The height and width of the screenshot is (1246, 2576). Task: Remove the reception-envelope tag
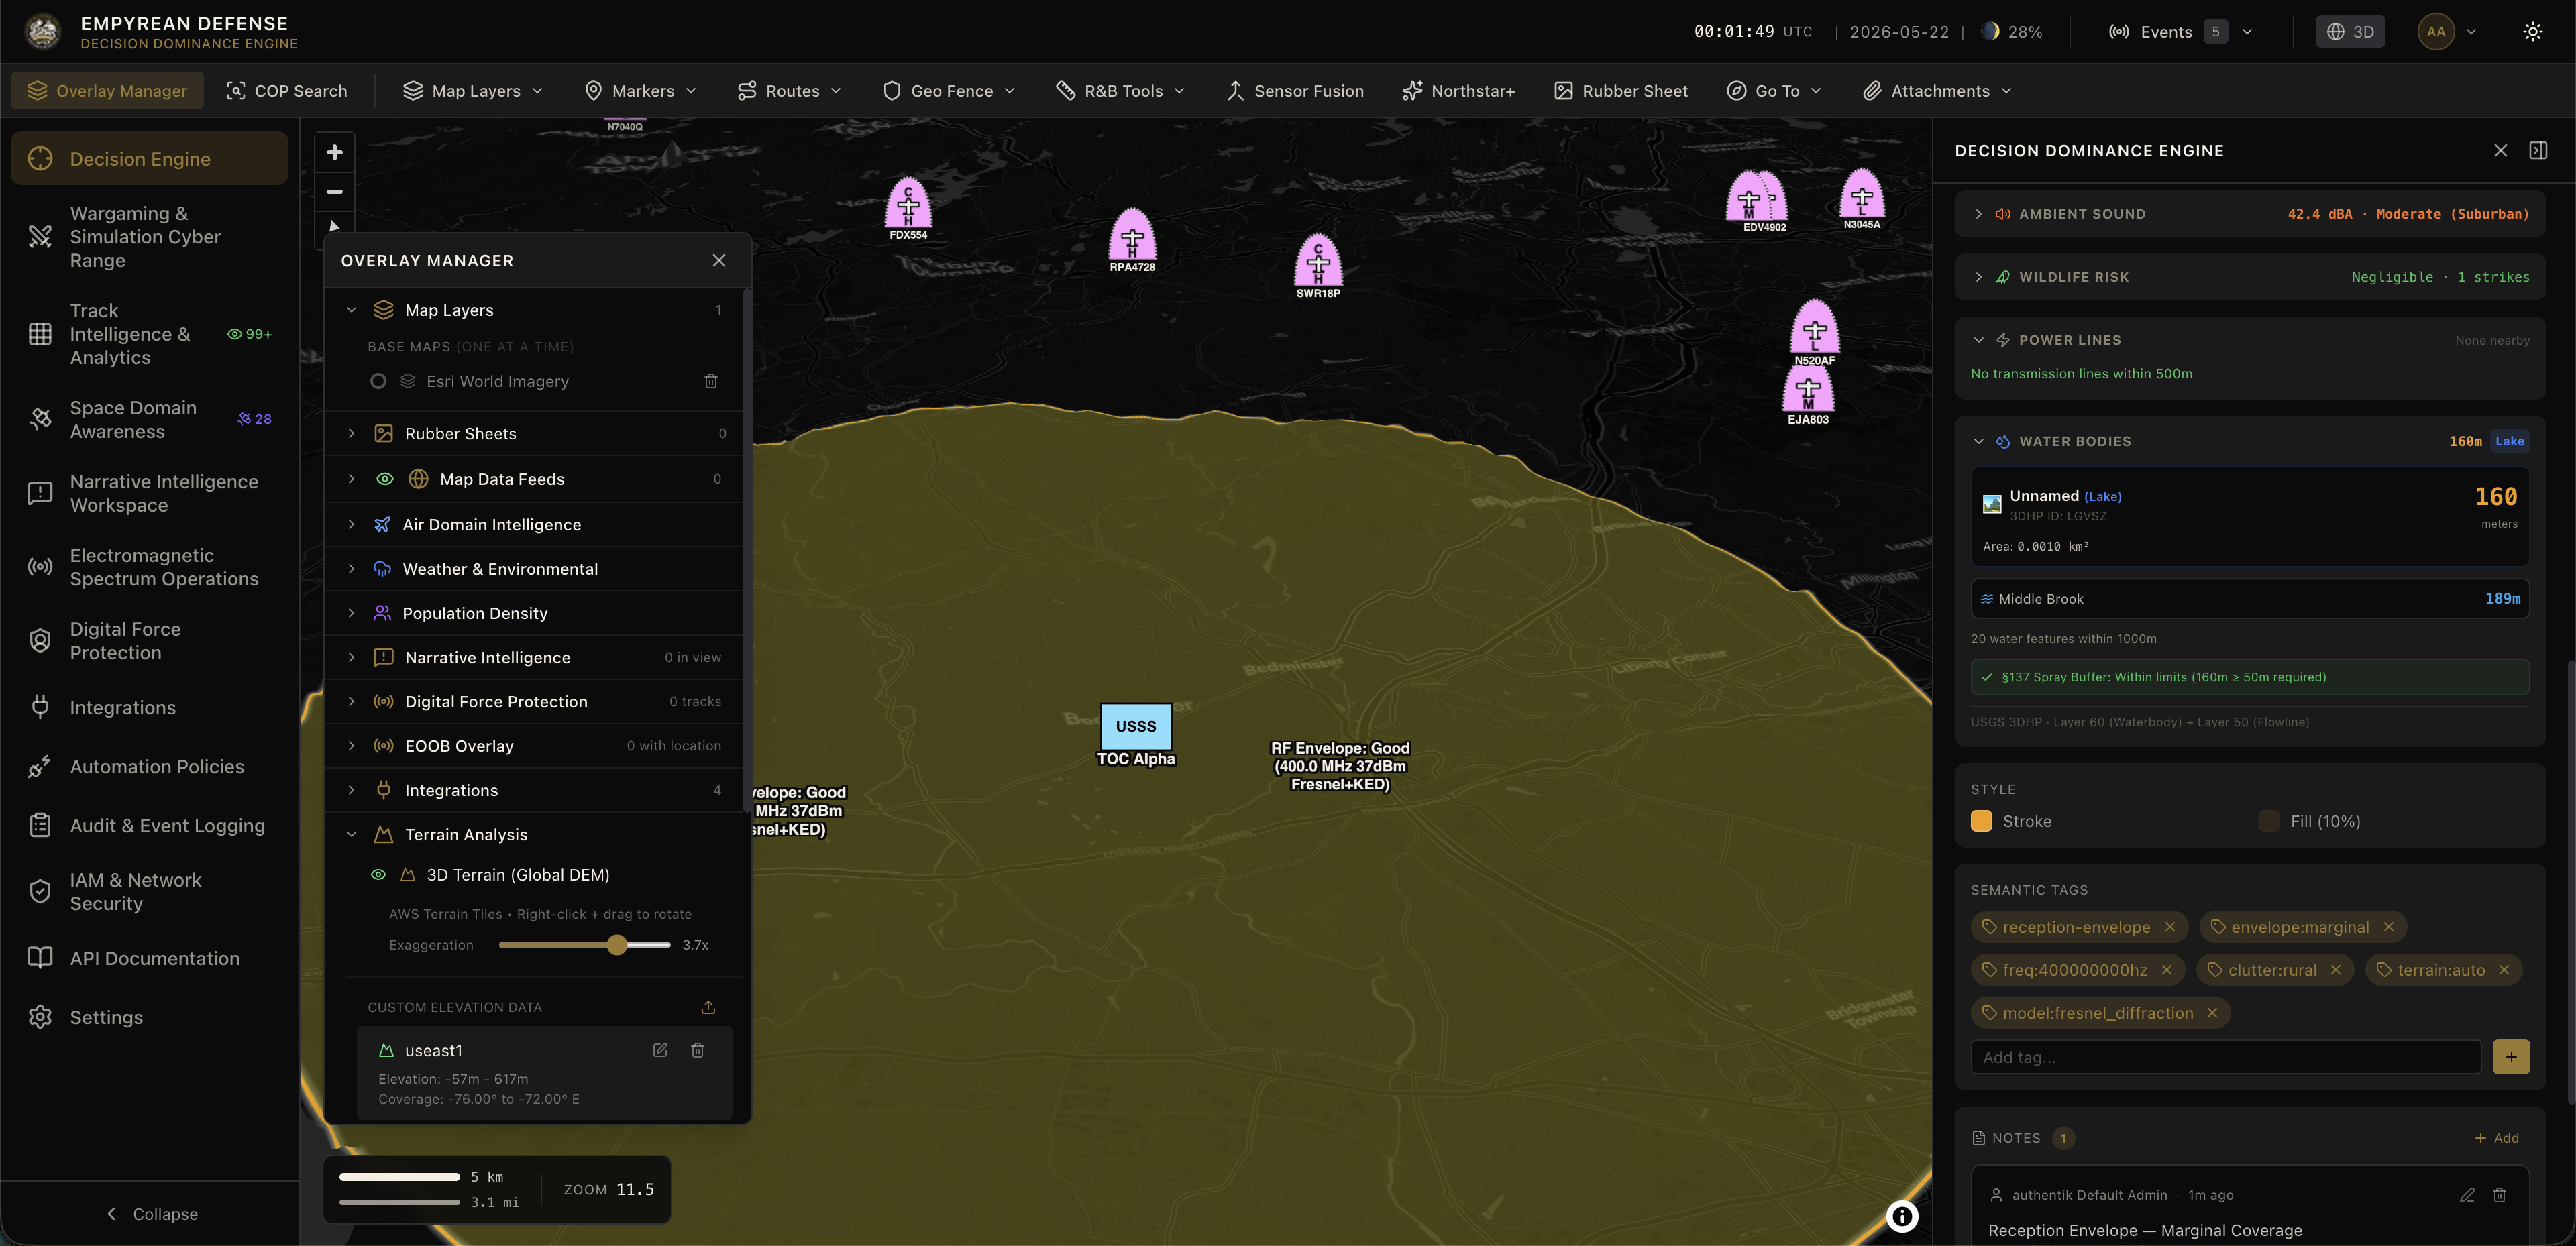2170,927
